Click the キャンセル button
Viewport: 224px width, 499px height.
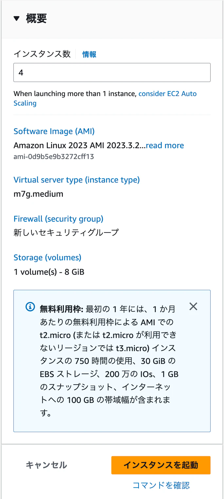46,465
